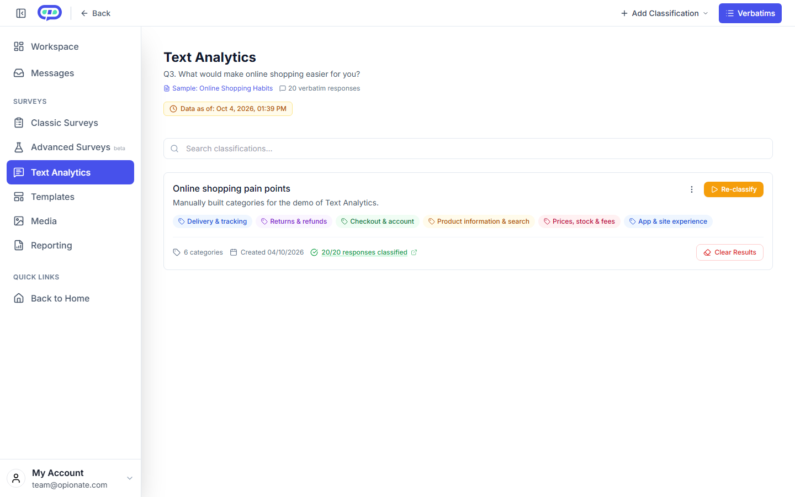
Task: Open the 20/20 responses classified link
Action: tap(364, 252)
